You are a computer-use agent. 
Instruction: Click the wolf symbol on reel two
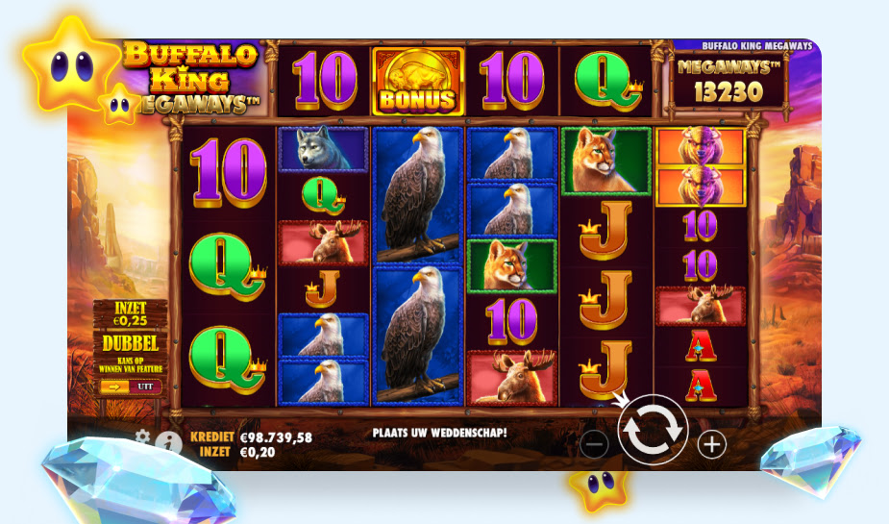coord(323,148)
